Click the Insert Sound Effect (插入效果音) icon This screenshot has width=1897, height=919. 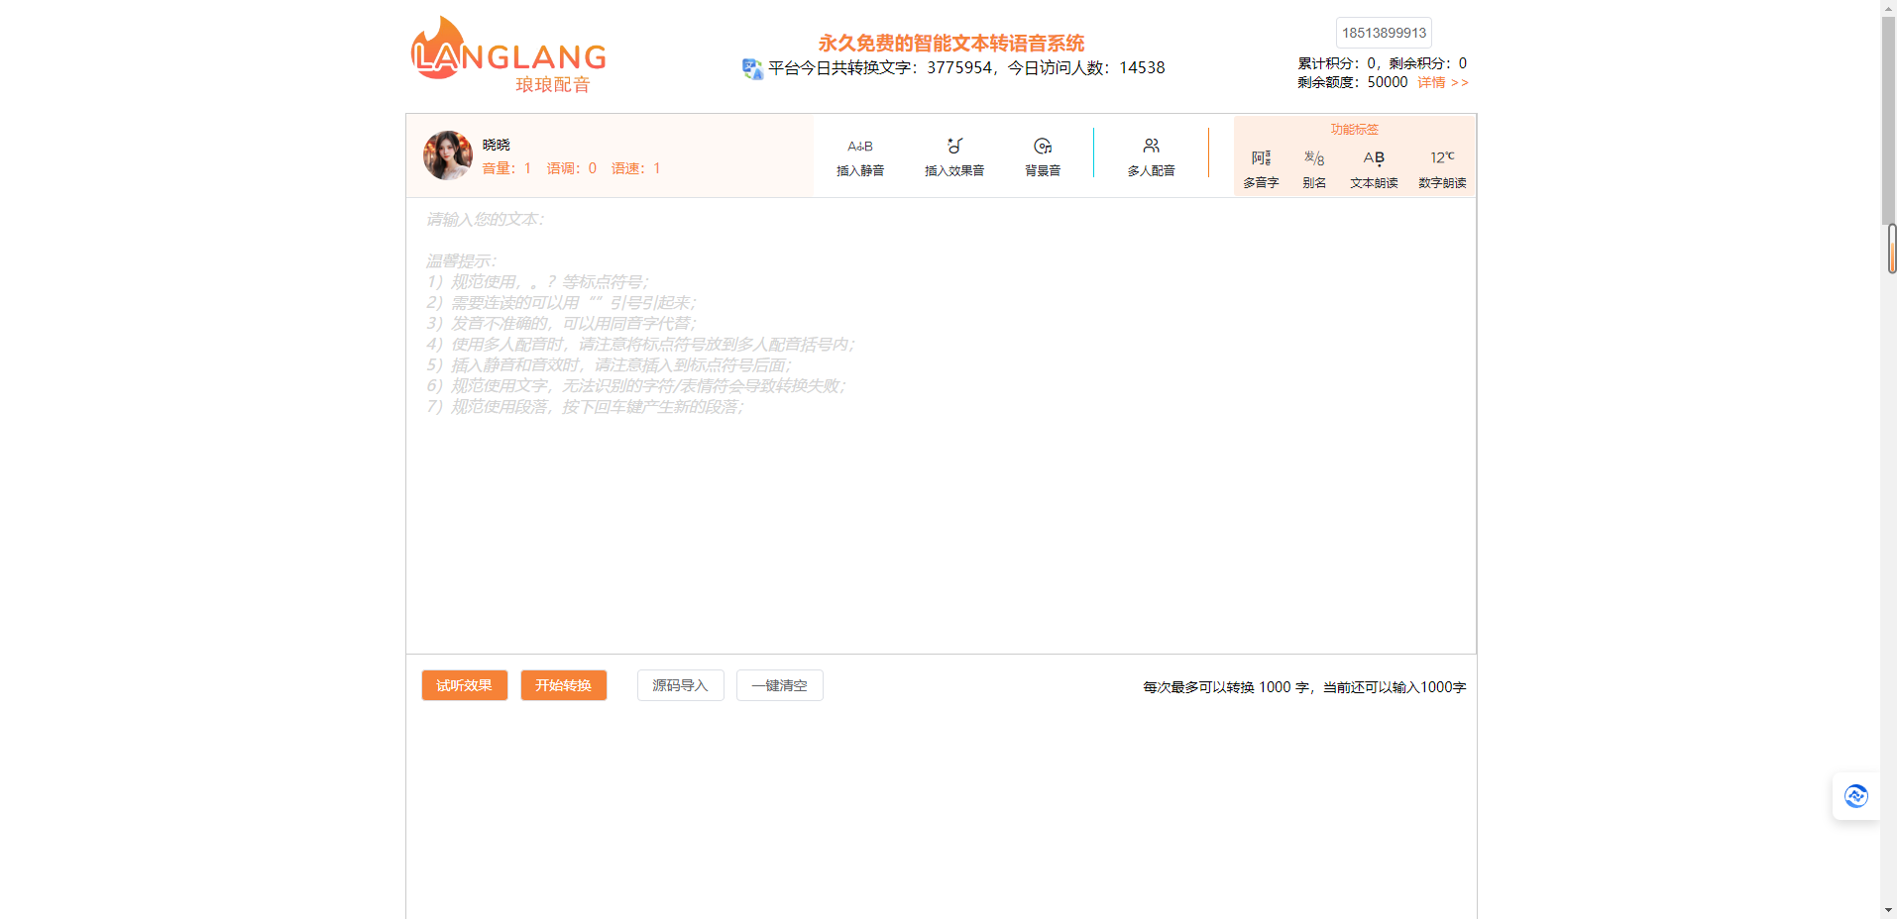[x=953, y=147]
